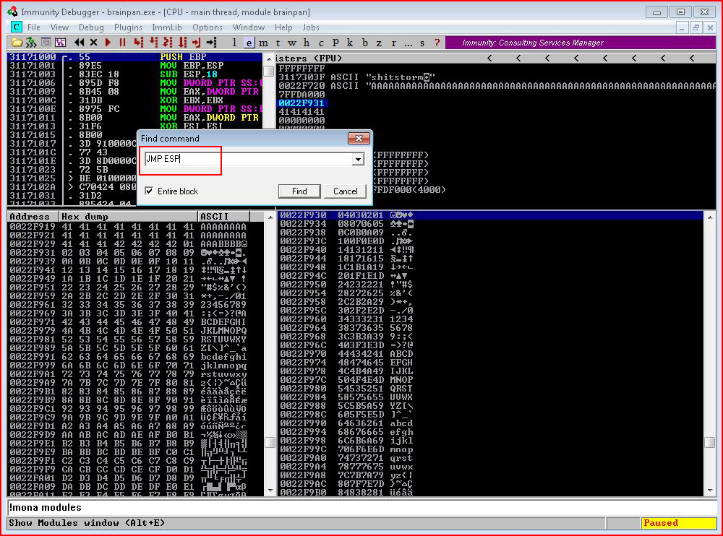Click the Paused status indicator
This screenshot has width=723, height=536.
tap(678, 522)
